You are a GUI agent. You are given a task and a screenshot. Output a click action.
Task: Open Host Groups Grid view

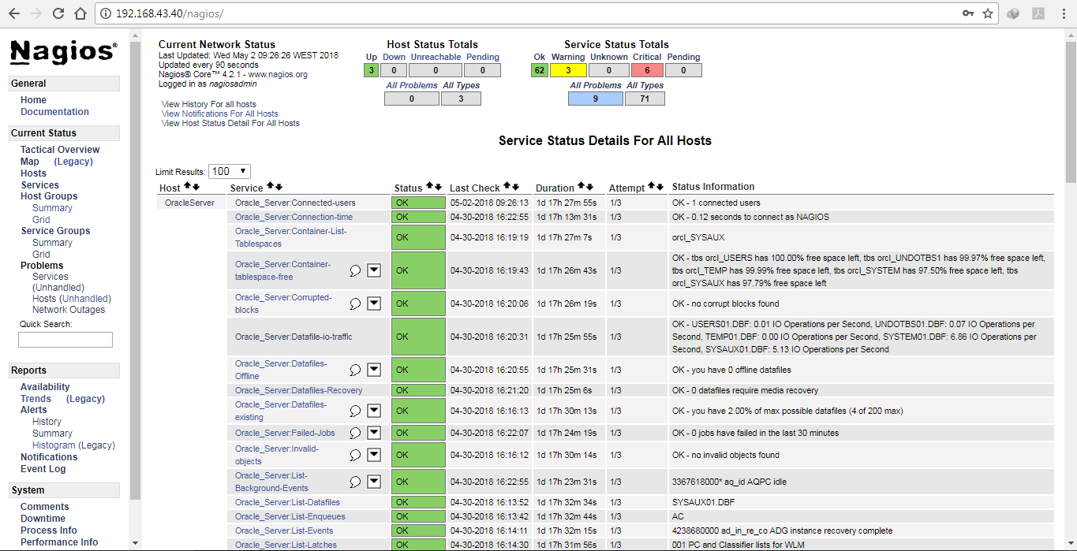pos(41,220)
